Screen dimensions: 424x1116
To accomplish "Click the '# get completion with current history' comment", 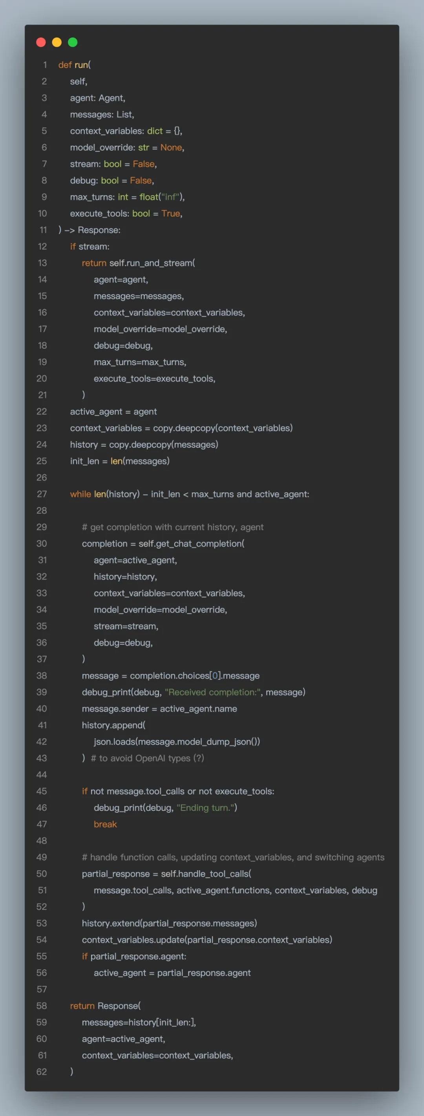I will 173,527.
